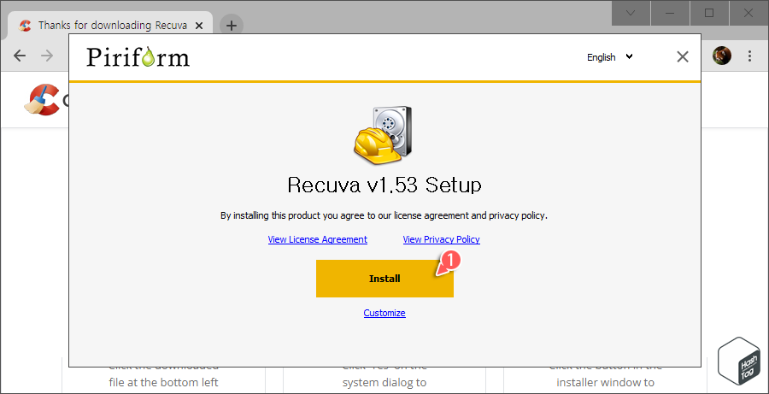Expand the English language dropdown
769x394 pixels.
(x=609, y=57)
